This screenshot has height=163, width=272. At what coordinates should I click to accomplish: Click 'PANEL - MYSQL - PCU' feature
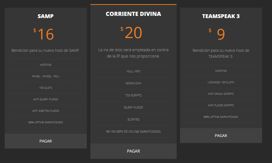tap(46, 76)
